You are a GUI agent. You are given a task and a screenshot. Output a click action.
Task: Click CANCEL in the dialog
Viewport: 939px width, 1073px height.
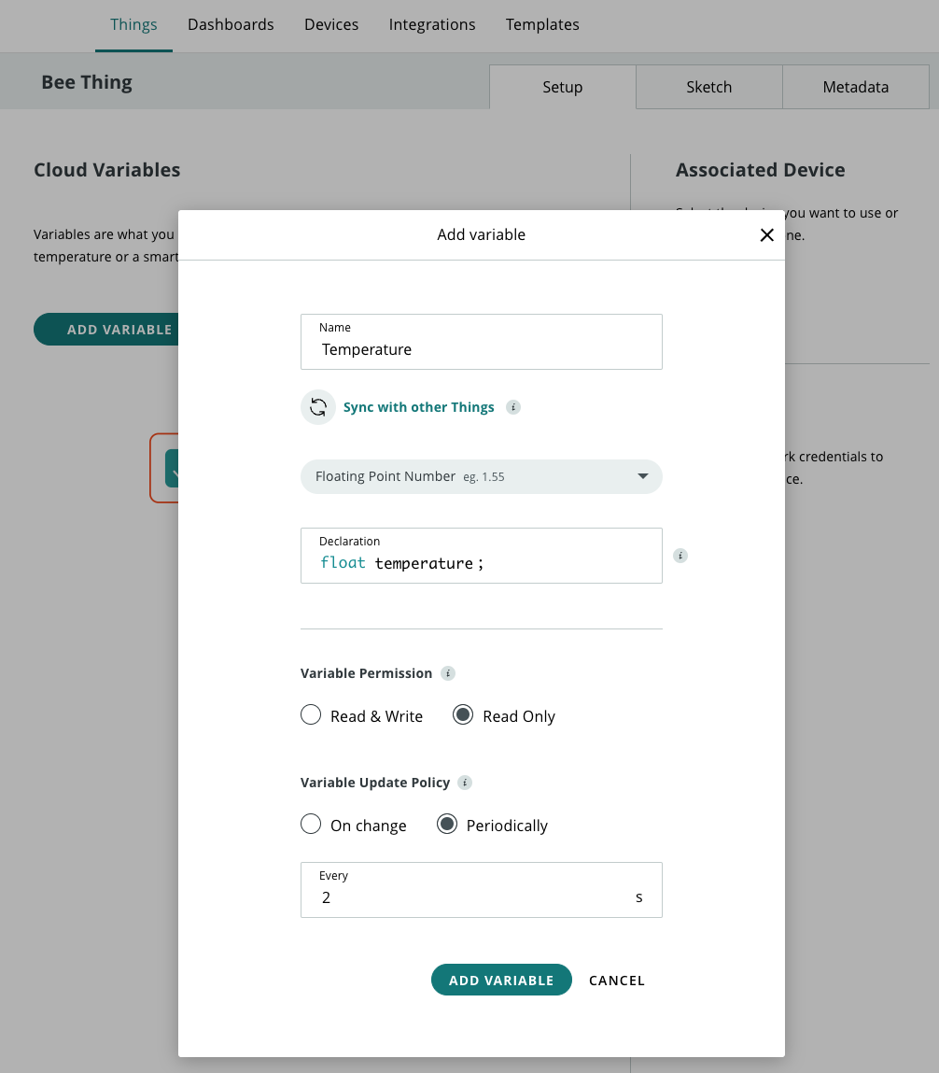617,981
